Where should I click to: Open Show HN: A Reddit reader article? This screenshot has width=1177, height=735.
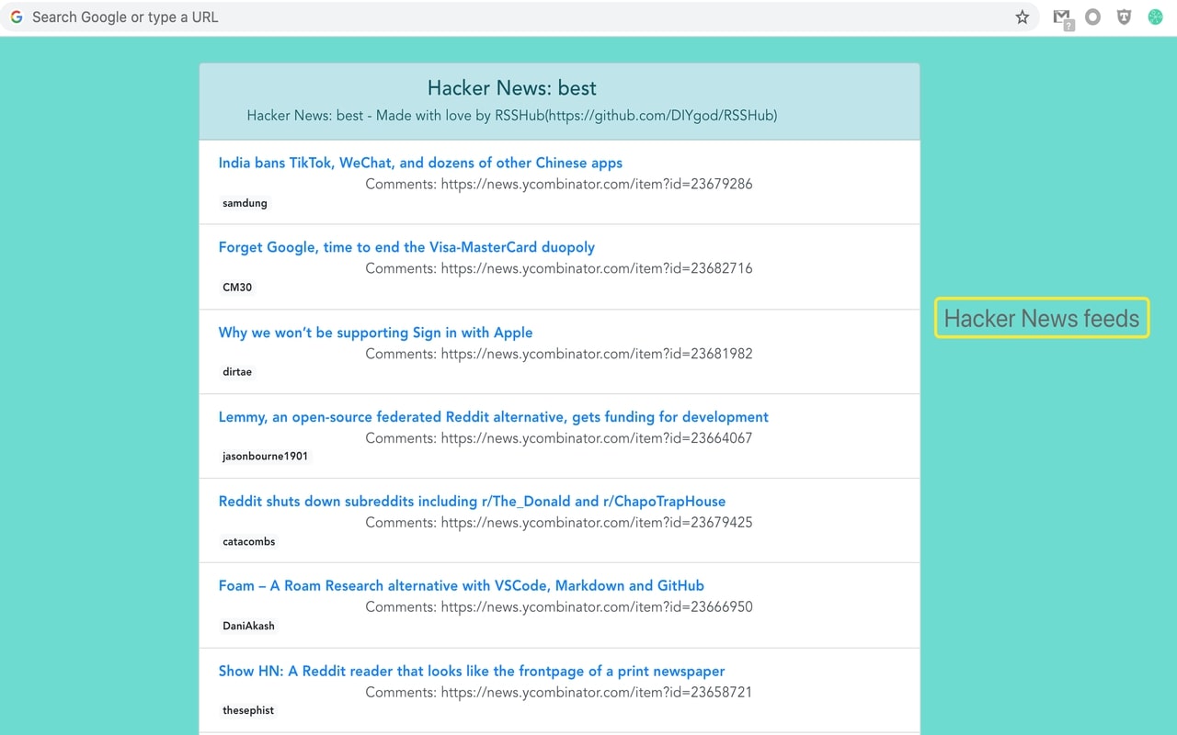click(472, 671)
